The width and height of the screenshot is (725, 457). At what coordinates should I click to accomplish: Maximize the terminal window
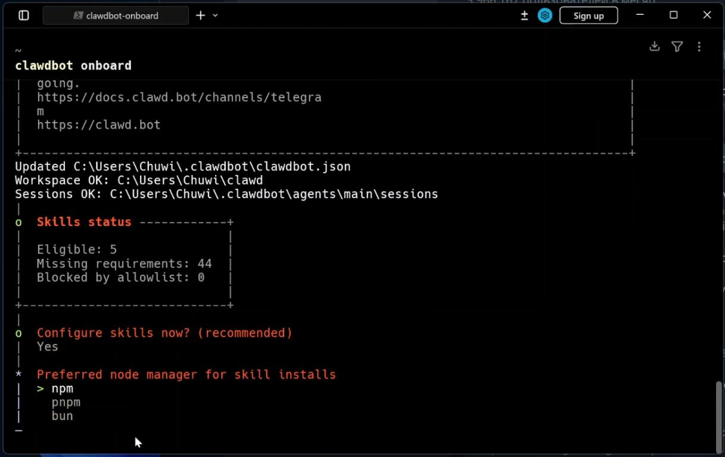(673, 15)
